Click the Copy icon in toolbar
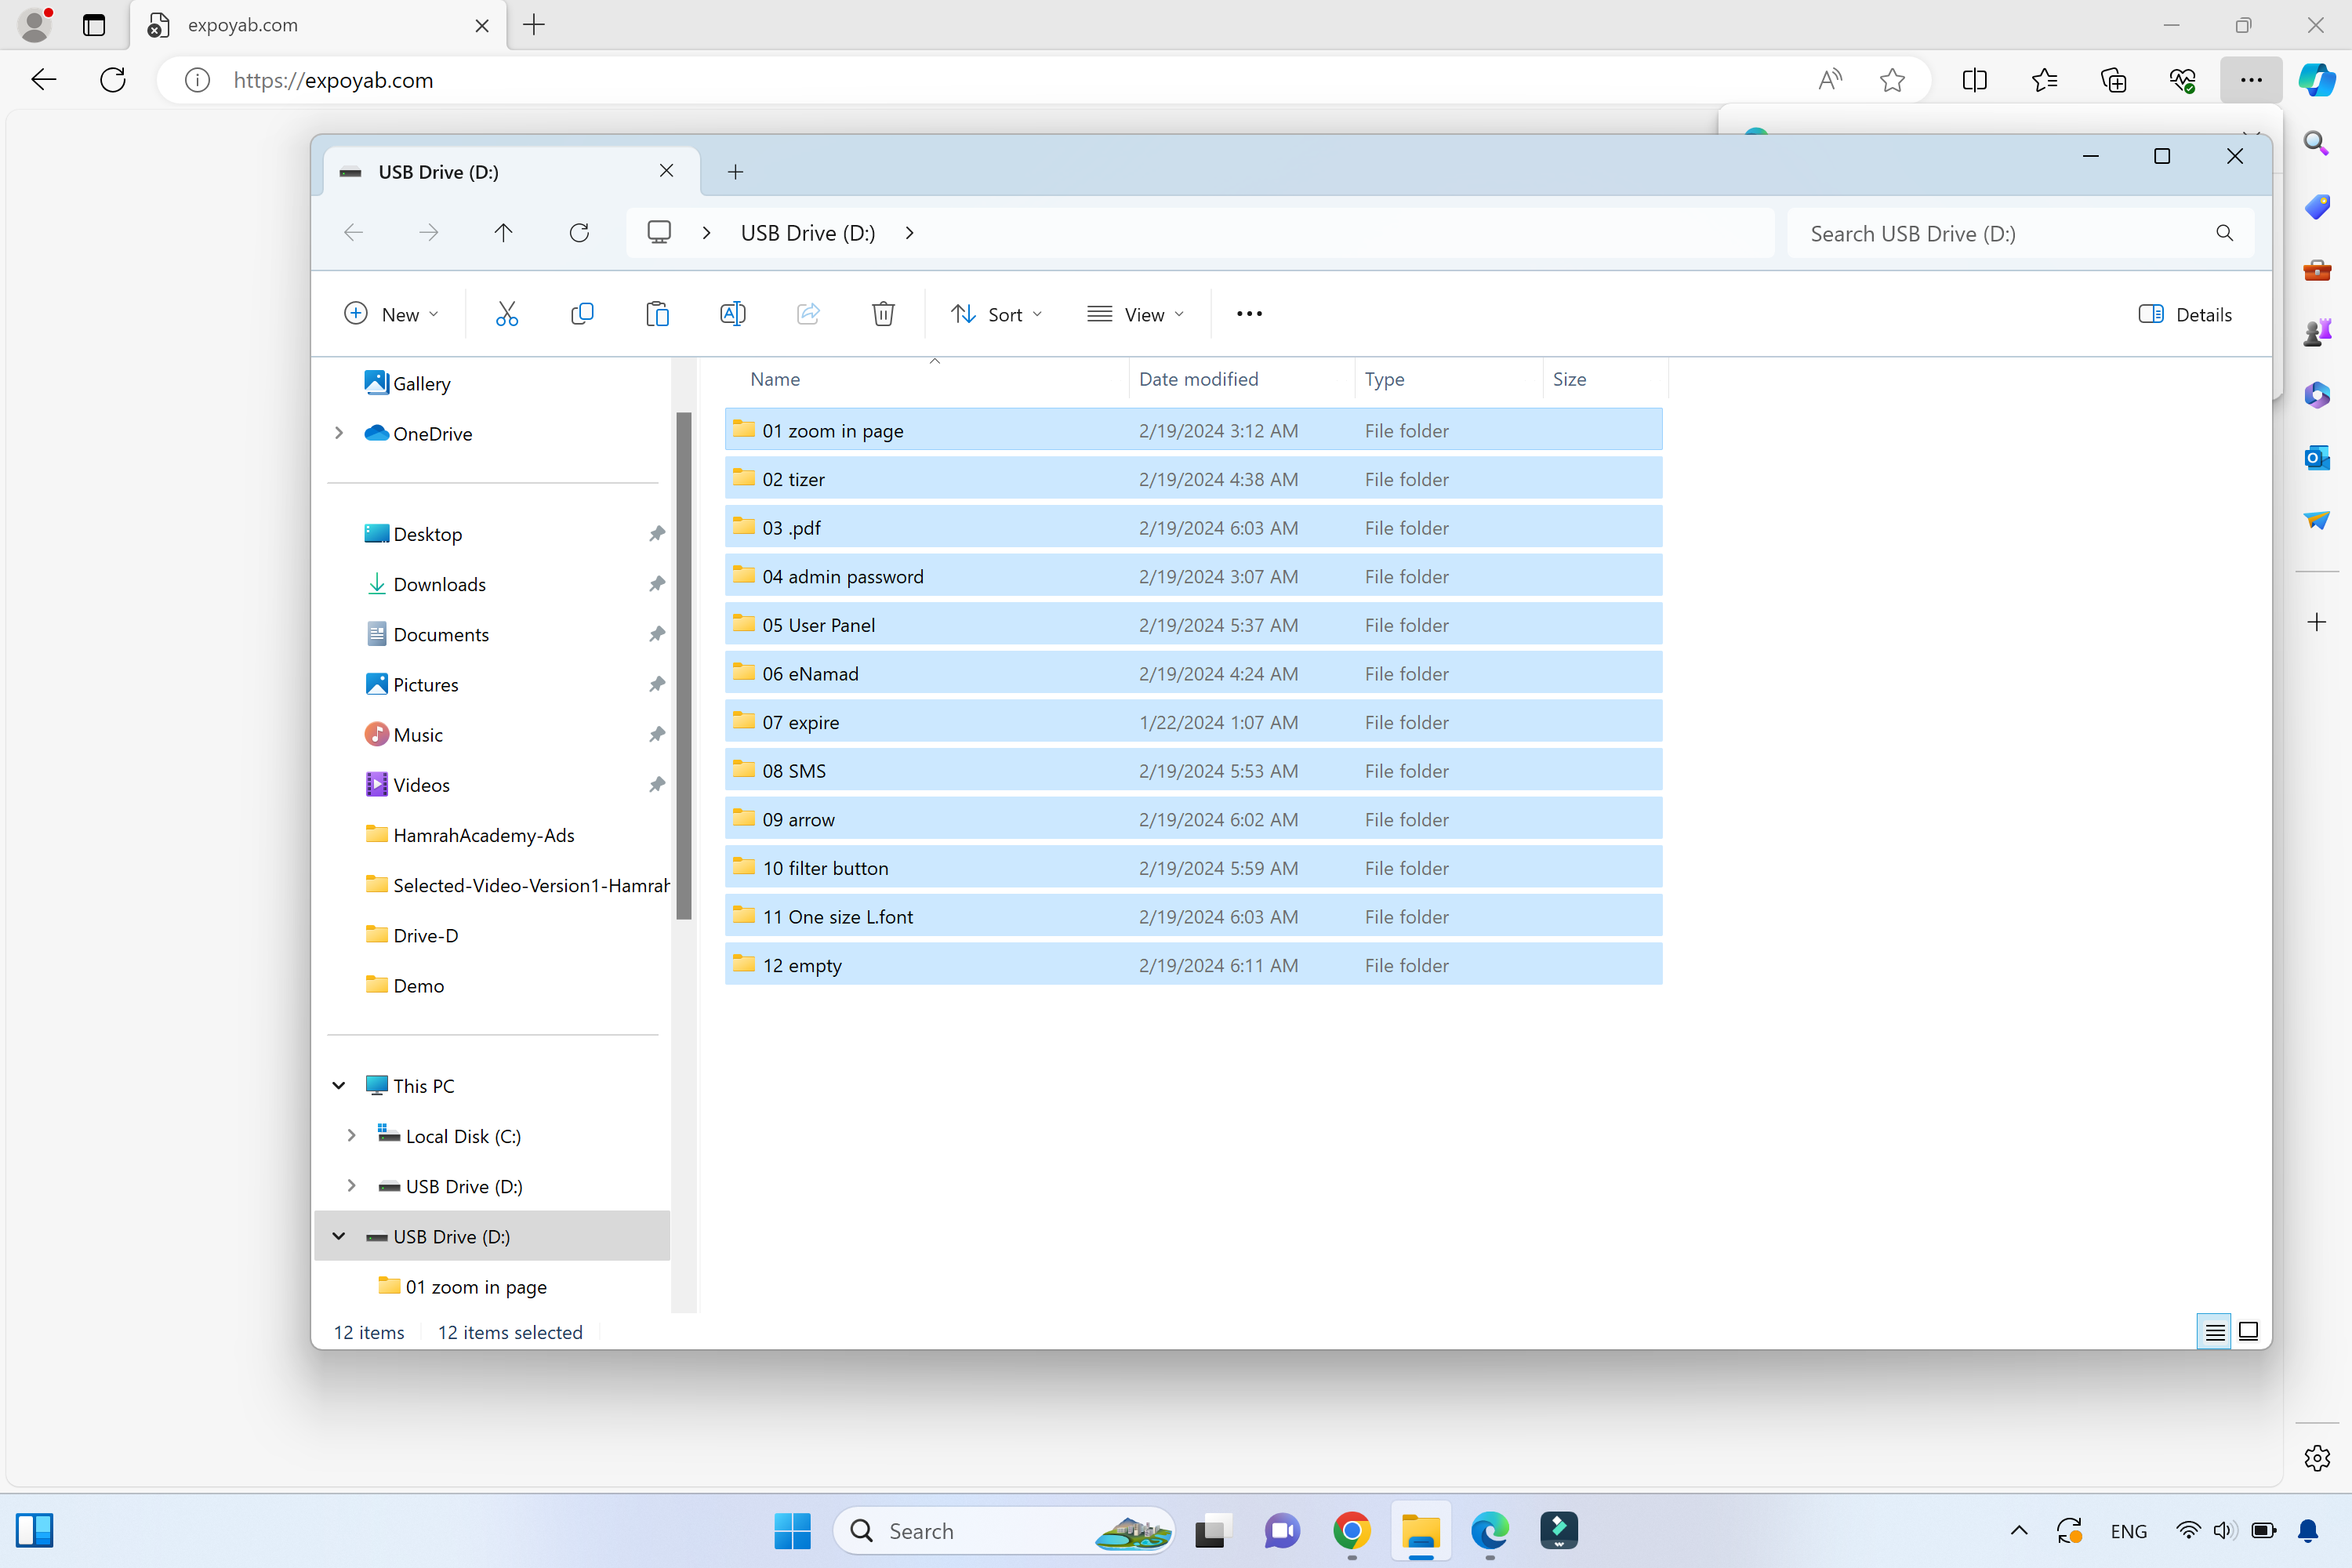 point(582,314)
